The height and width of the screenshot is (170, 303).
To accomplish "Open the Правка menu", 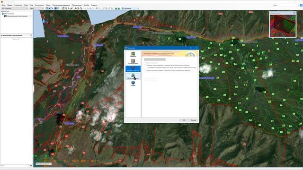I will (10, 5).
